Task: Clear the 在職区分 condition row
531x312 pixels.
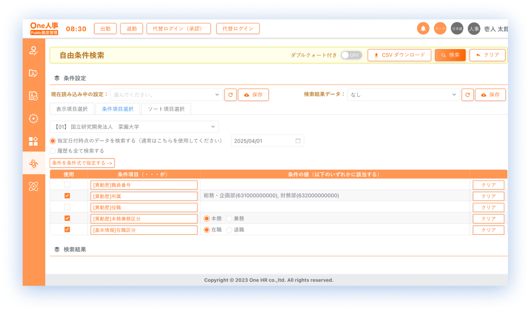Action: pos(488,230)
